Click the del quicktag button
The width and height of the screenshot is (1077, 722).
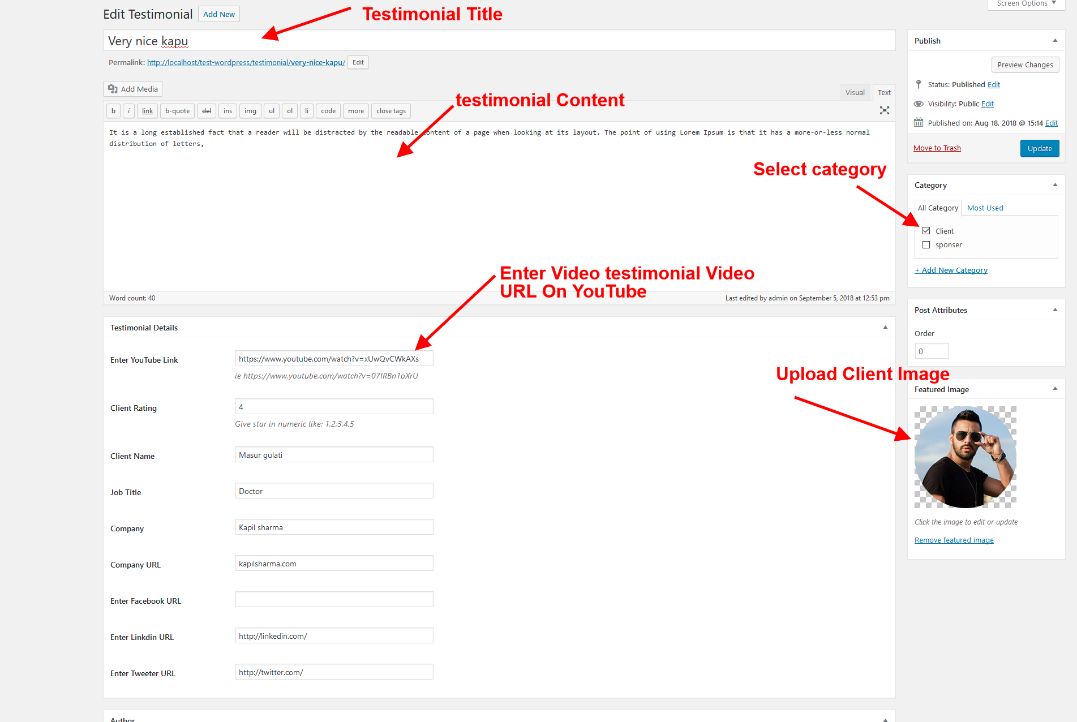point(207,111)
